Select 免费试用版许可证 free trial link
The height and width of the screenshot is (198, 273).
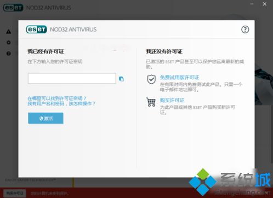[x=179, y=77]
